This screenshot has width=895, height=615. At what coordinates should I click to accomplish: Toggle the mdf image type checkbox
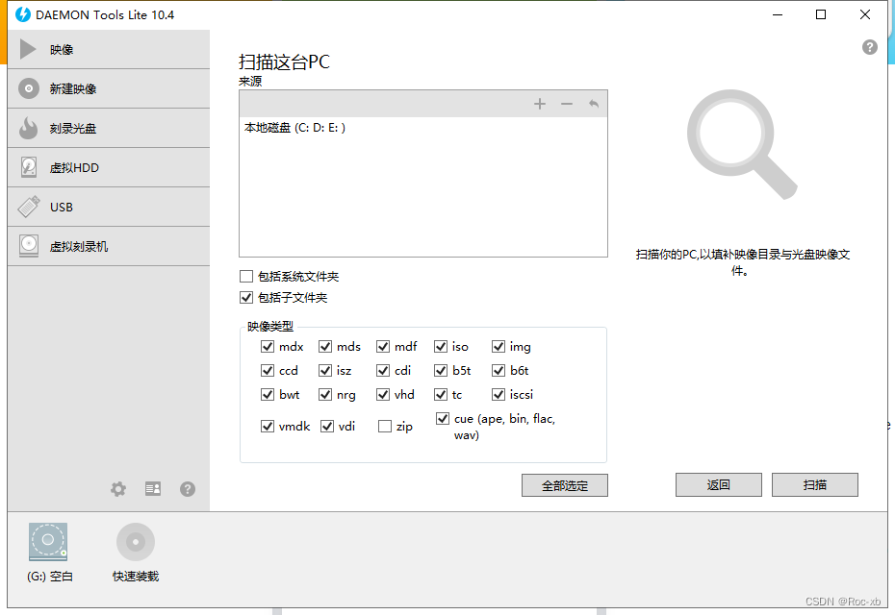coord(382,347)
